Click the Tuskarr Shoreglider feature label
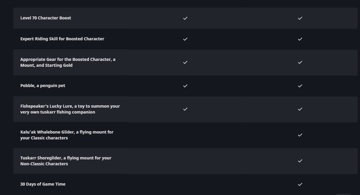 point(66,161)
